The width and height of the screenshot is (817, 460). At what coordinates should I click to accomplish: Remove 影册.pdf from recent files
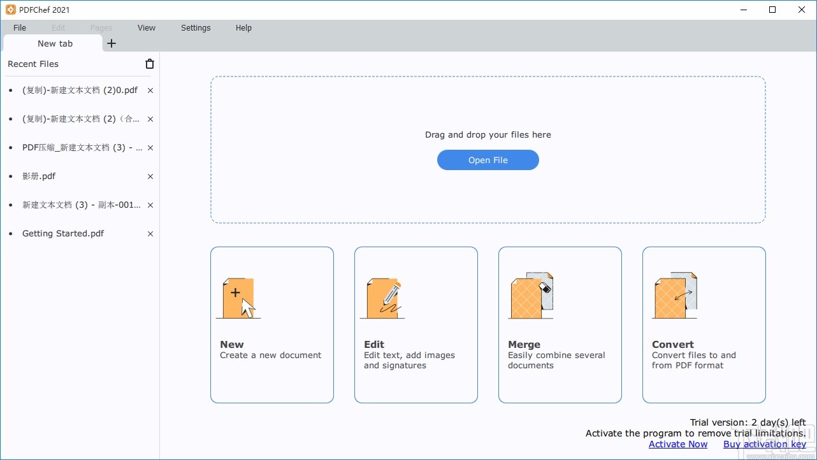pyautogui.click(x=150, y=176)
